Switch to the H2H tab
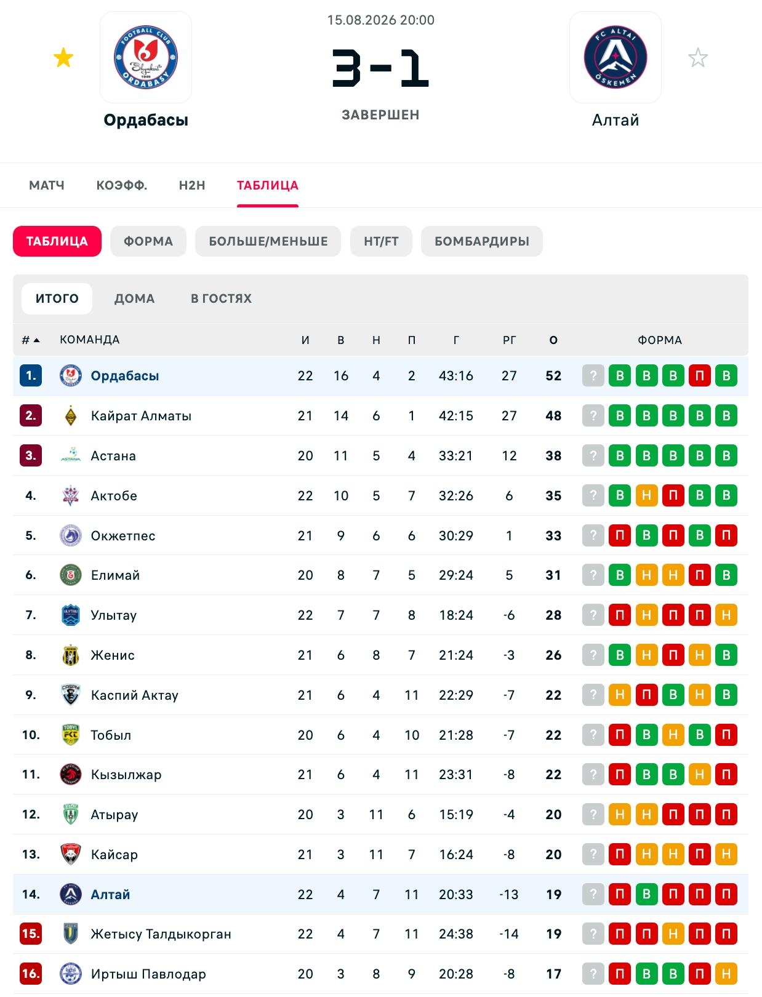The image size is (762, 997). click(x=192, y=185)
